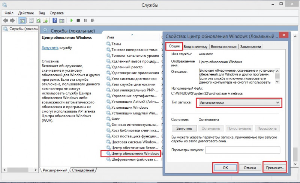Screen dimensions: 300x183
Task: Stop service using square stop icon
Action: point(78,21)
